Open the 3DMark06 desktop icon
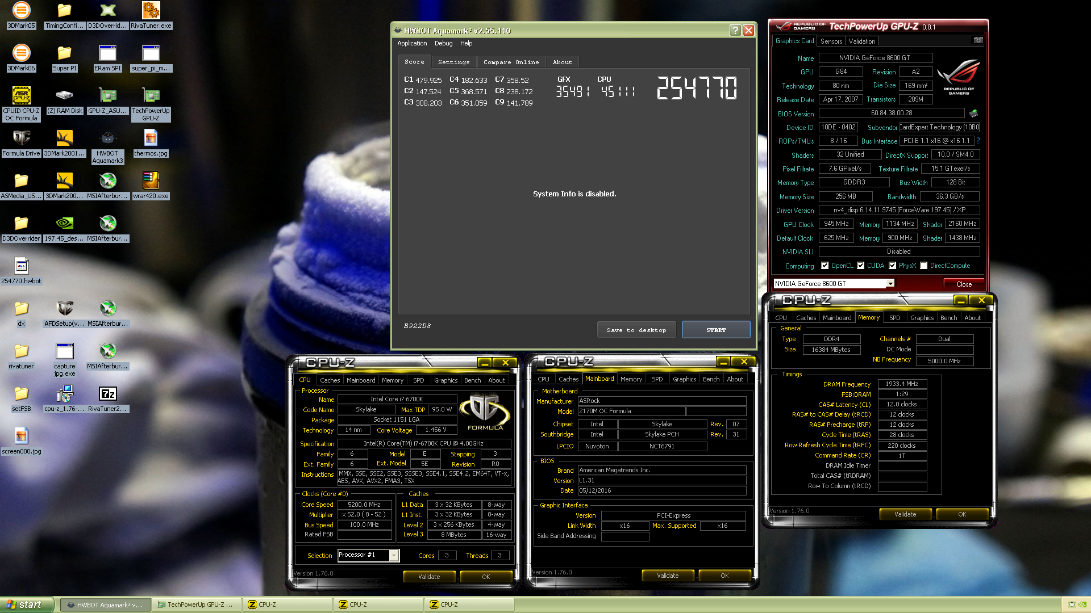The width and height of the screenshot is (1091, 613). pyautogui.click(x=21, y=58)
